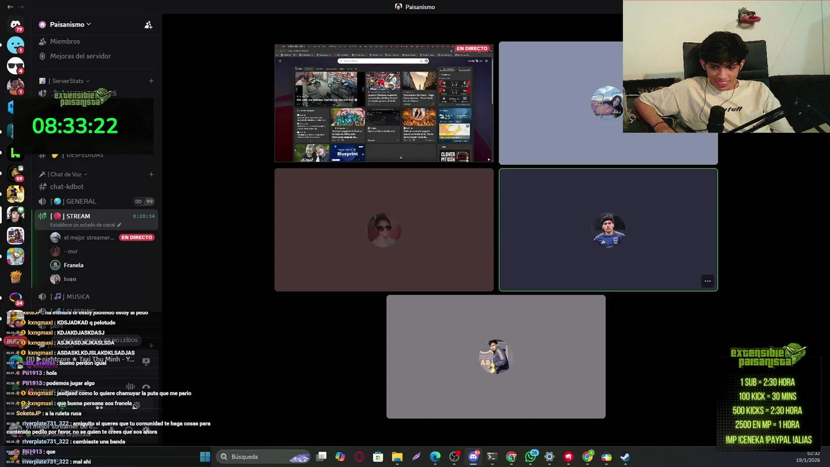Click the EN DIRECTO badge in the channel list
This screenshot has height=467, width=830.
[x=137, y=237]
